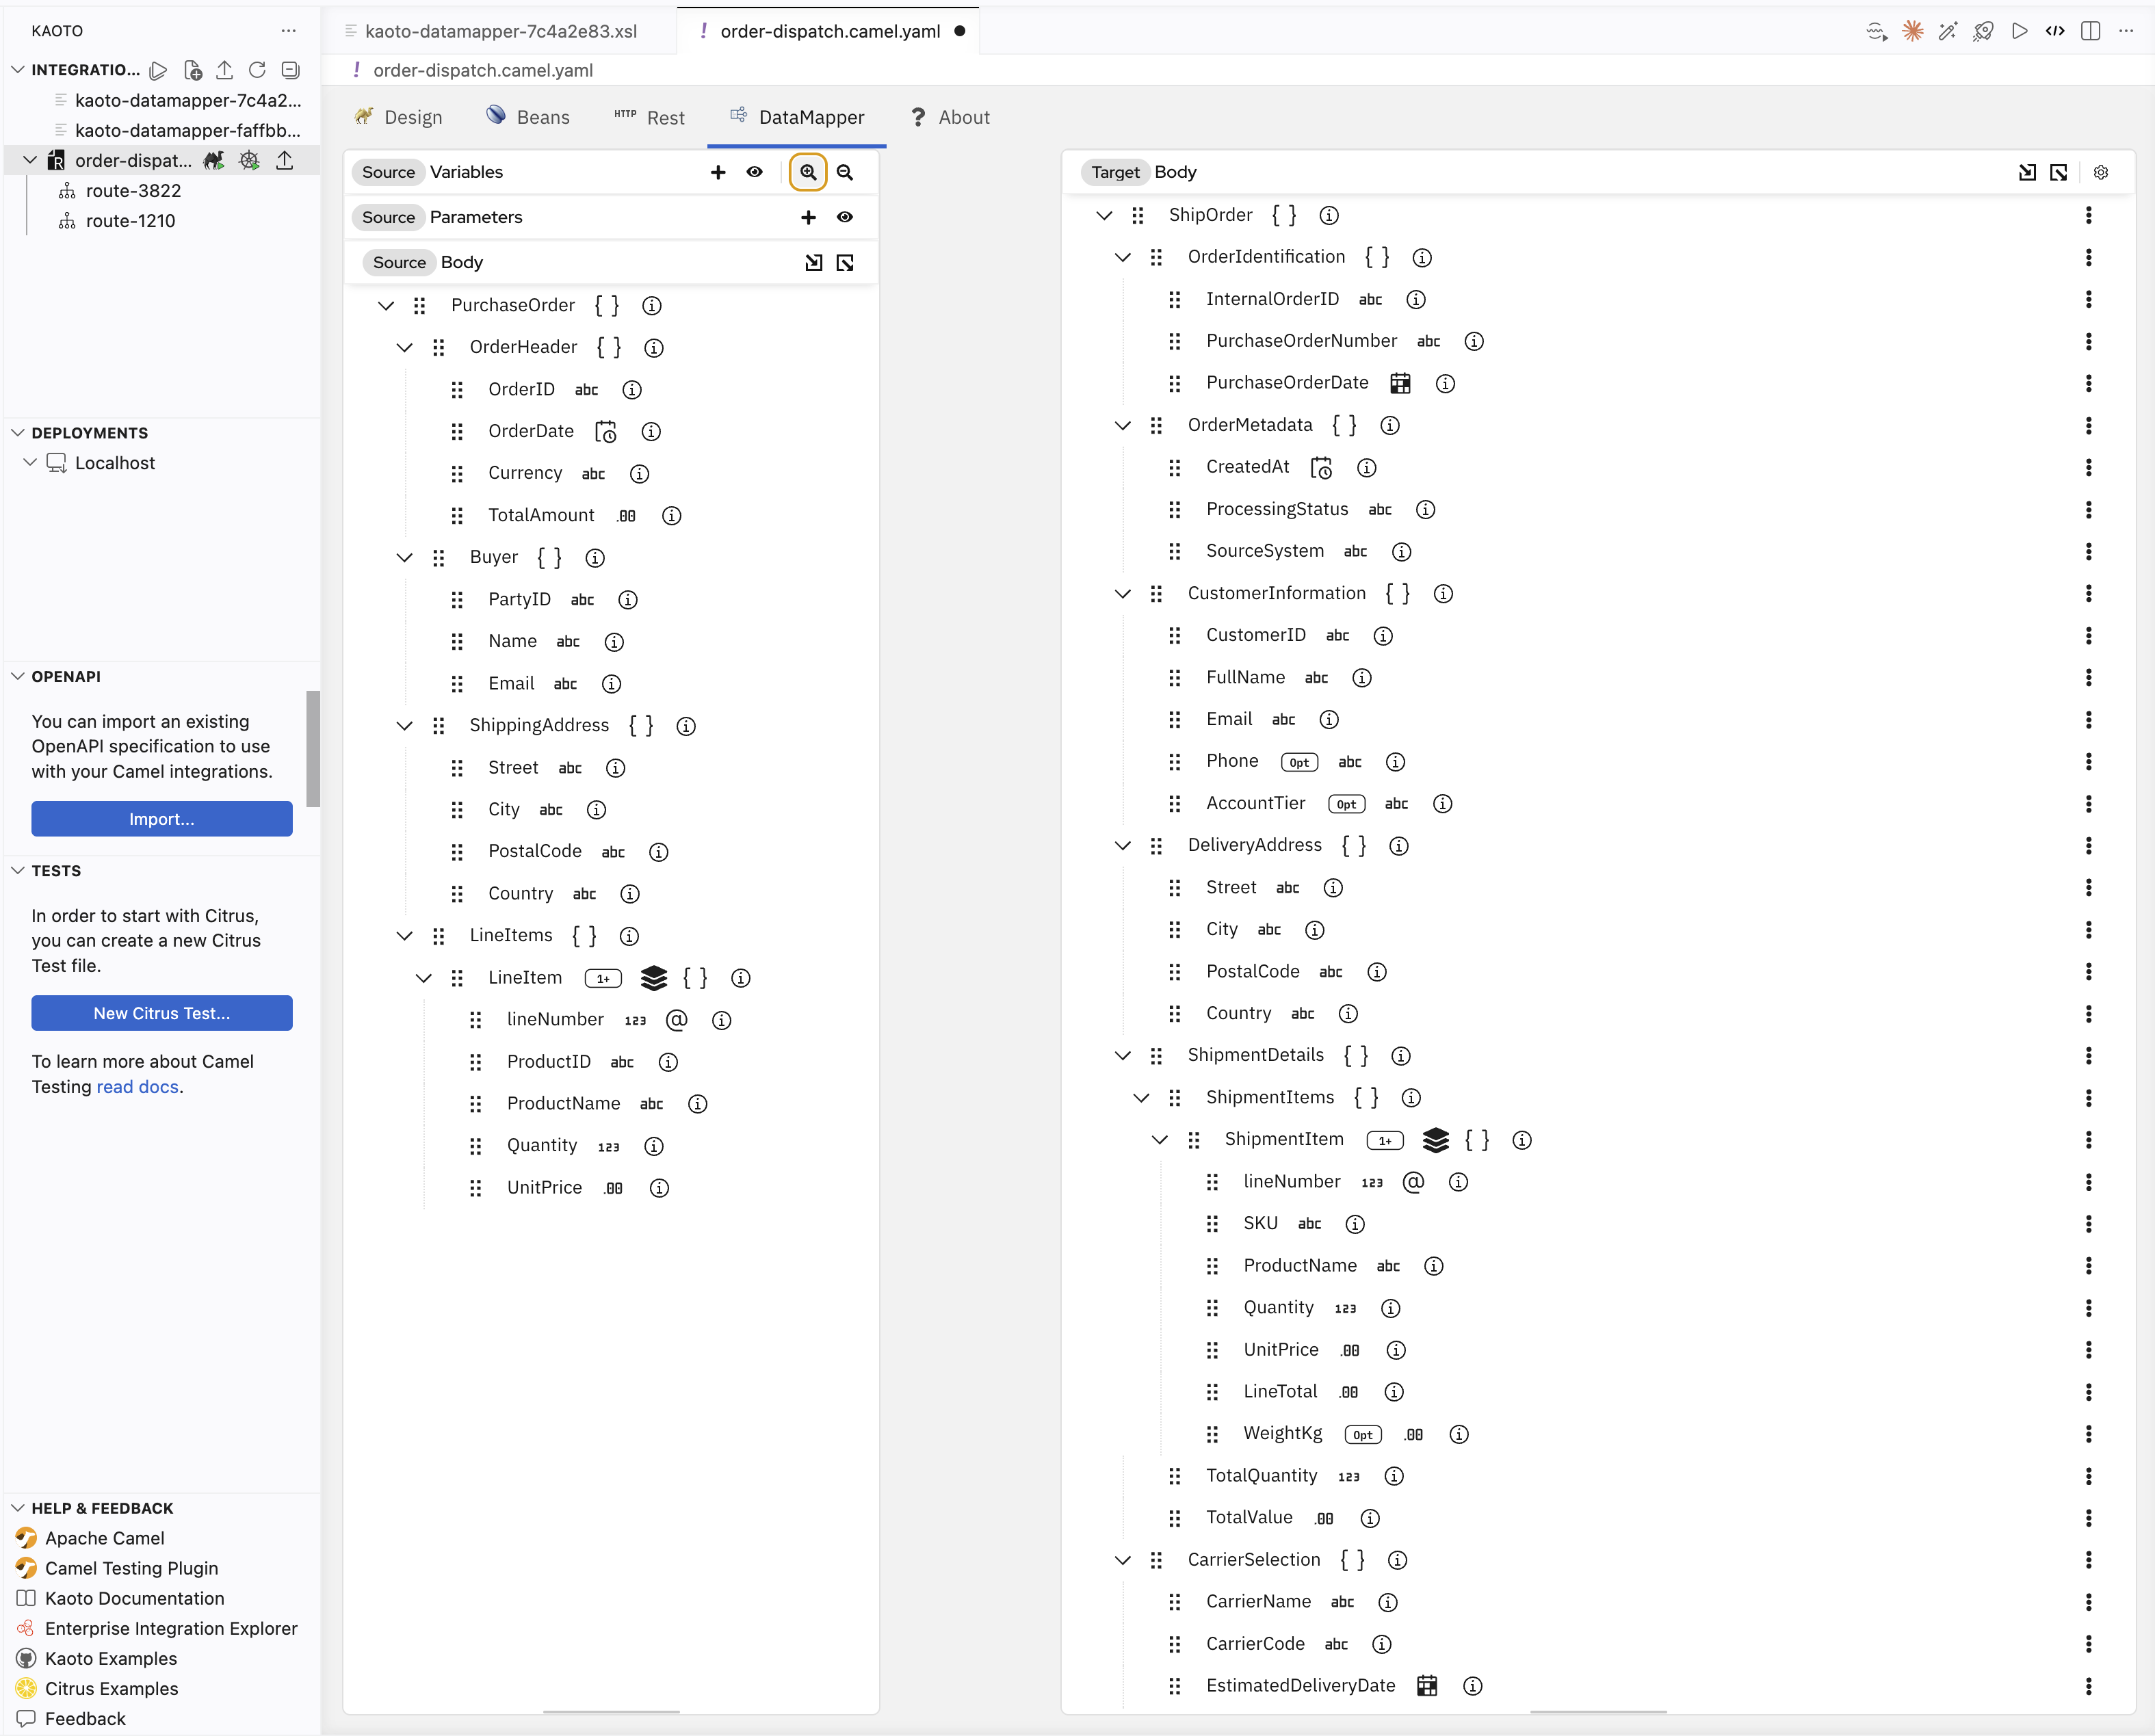2155x1736 pixels.
Task: Switch to the Beans tab
Action: click(x=527, y=117)
